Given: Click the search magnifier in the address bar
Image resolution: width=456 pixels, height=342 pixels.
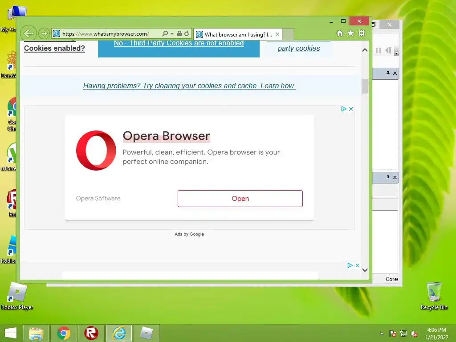Looking at the screenshot, I should [165, 33].
